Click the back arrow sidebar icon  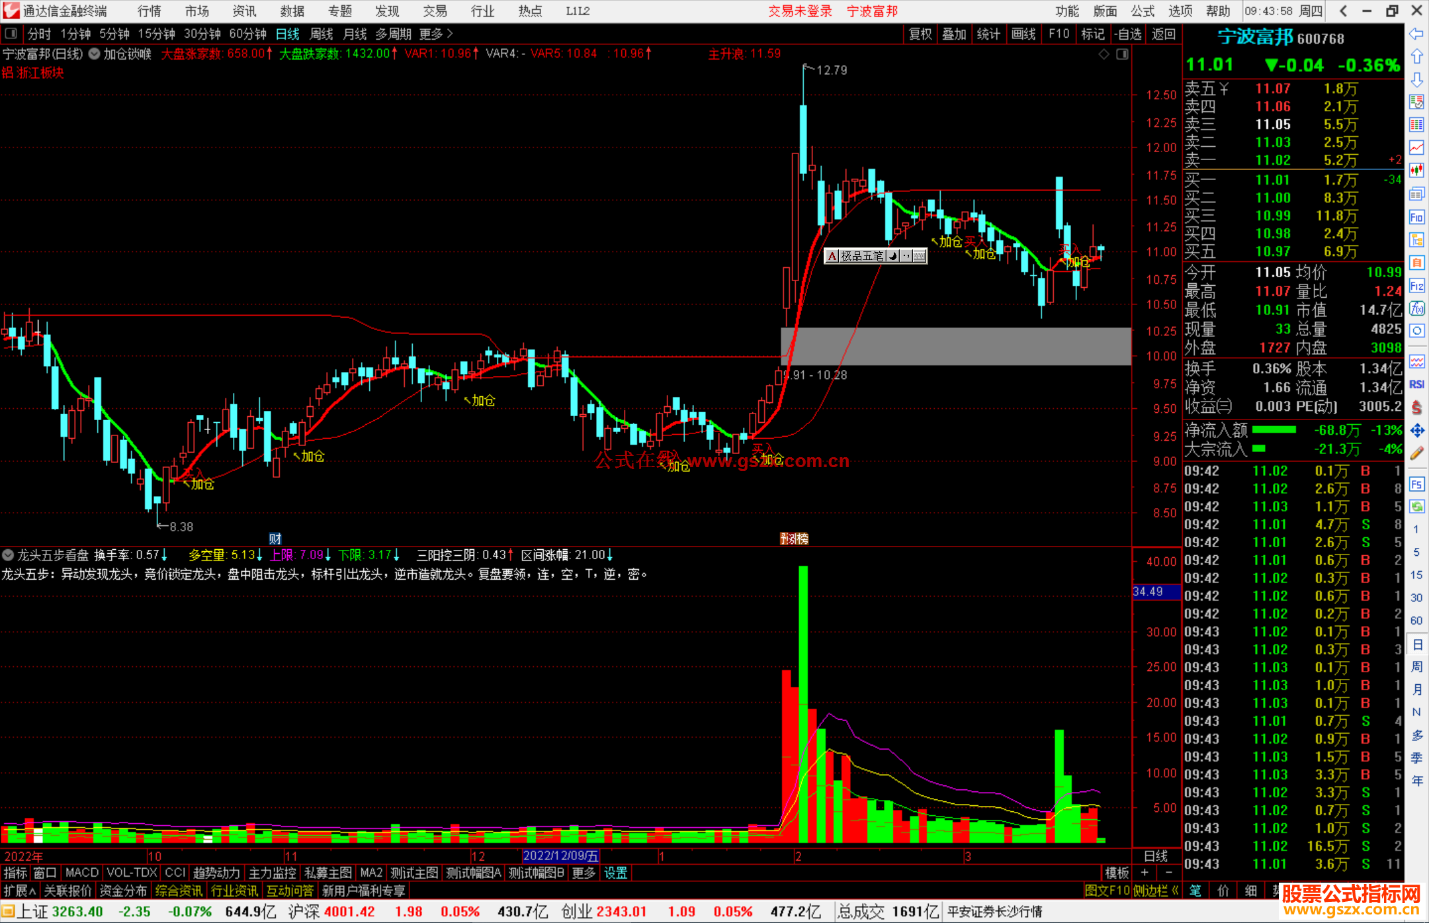coord(1416,34)
